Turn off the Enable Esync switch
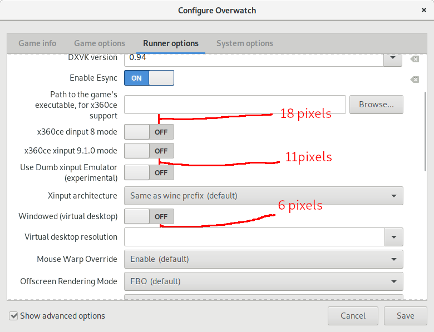Screen dimensions: 434x332 [149, 78]
